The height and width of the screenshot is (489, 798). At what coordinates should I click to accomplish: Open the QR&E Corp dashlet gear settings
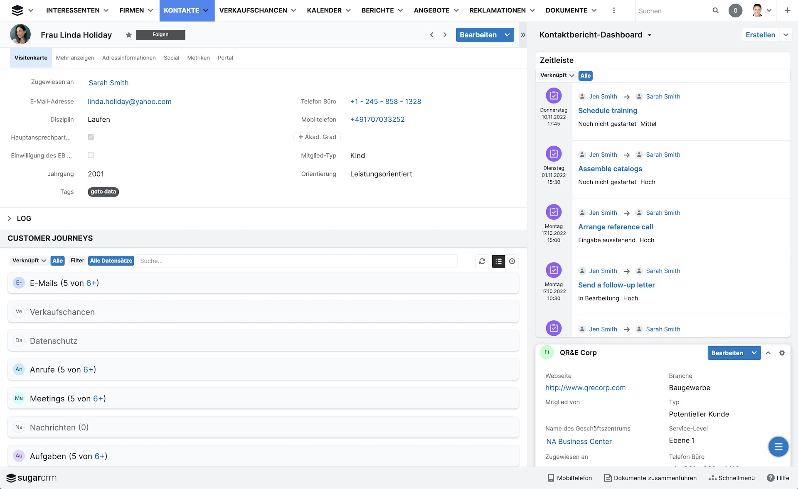(782, 353)
